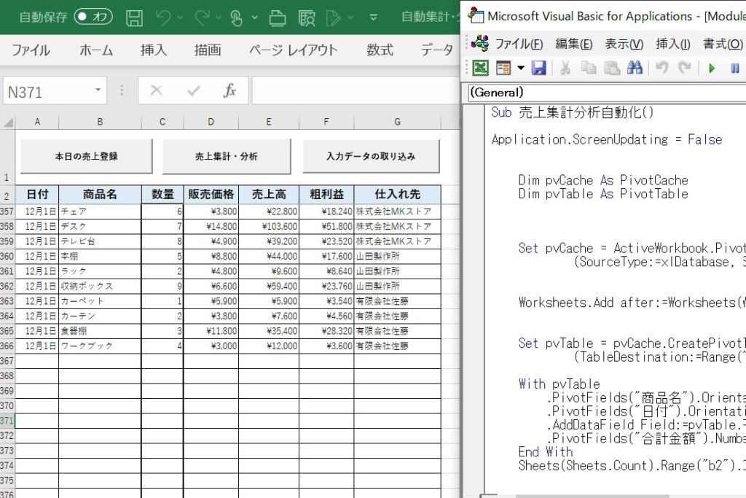This screenshot has width=746, height=498.
Task: Click the Touch/Mouse mode hand icon
Action: point(237,18)
